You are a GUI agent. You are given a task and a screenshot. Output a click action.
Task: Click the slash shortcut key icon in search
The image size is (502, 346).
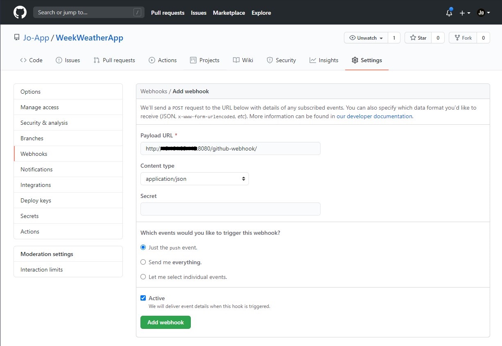coord(137,12)
